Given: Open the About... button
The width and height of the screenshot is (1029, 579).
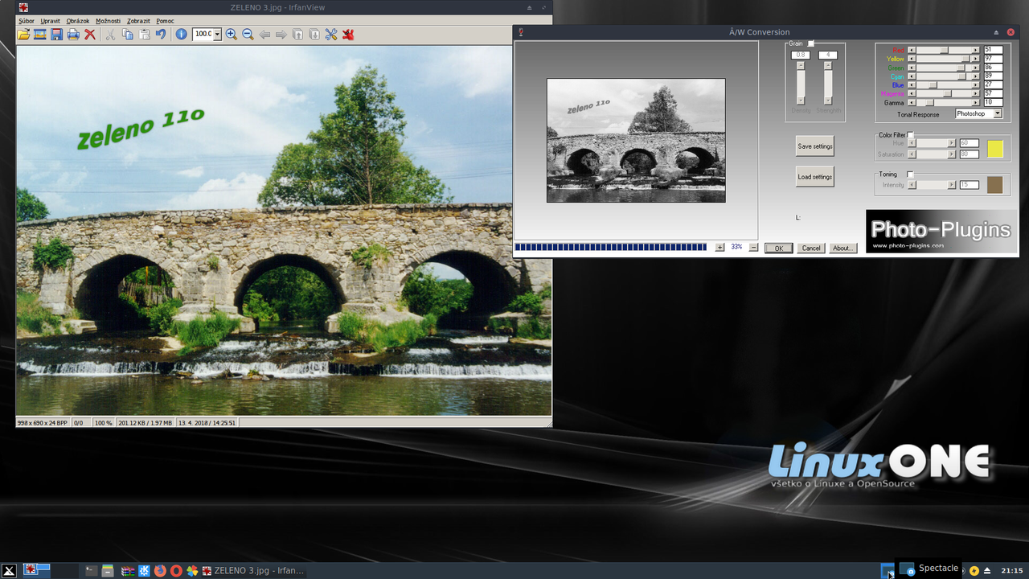Looking at the screenshot, I should tap(842, 248).
